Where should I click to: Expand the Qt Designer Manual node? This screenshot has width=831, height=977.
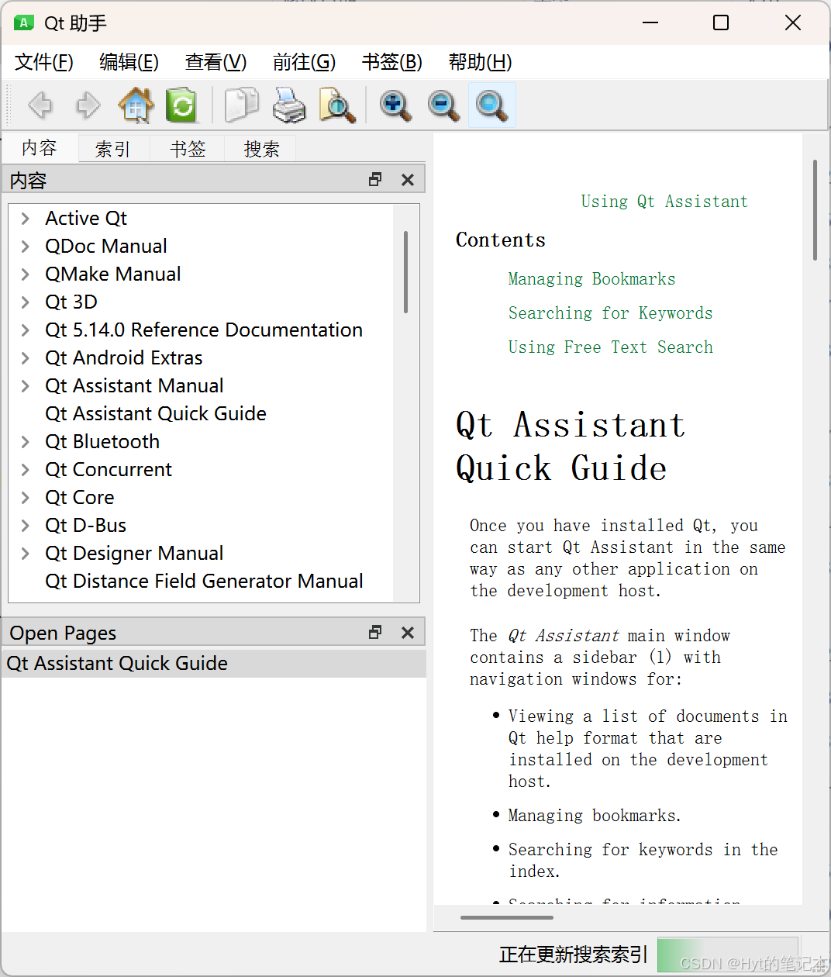coord(26,554)
